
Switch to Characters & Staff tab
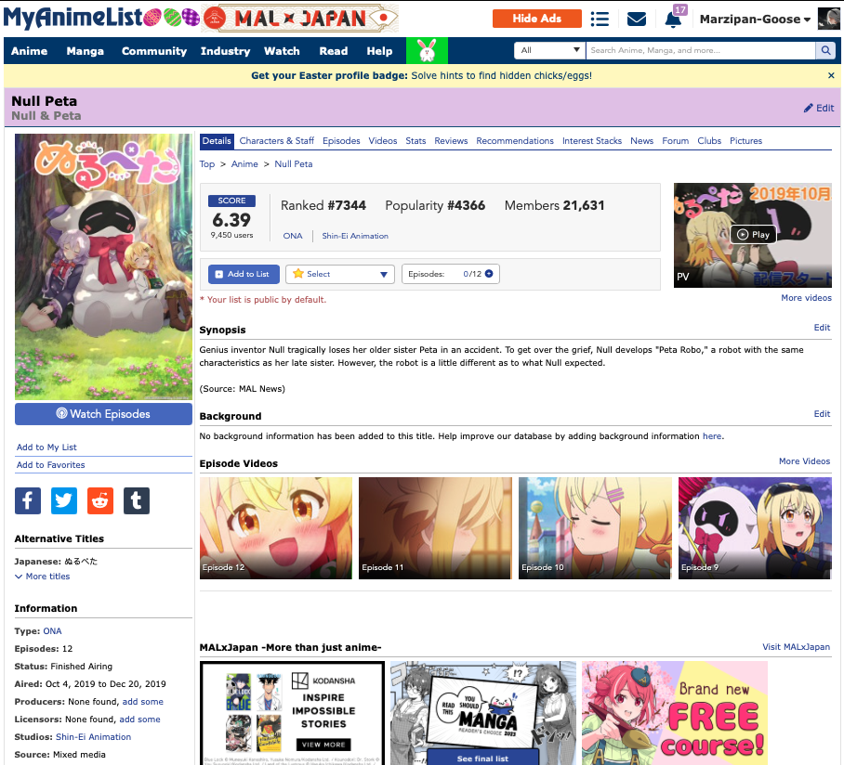277,141
